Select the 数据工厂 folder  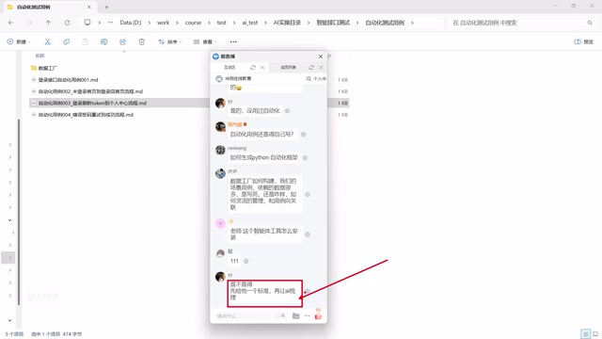pos(48,68)
